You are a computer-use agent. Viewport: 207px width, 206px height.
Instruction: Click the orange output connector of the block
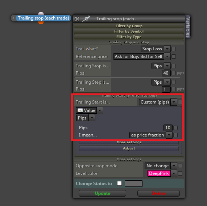(41, 23)
